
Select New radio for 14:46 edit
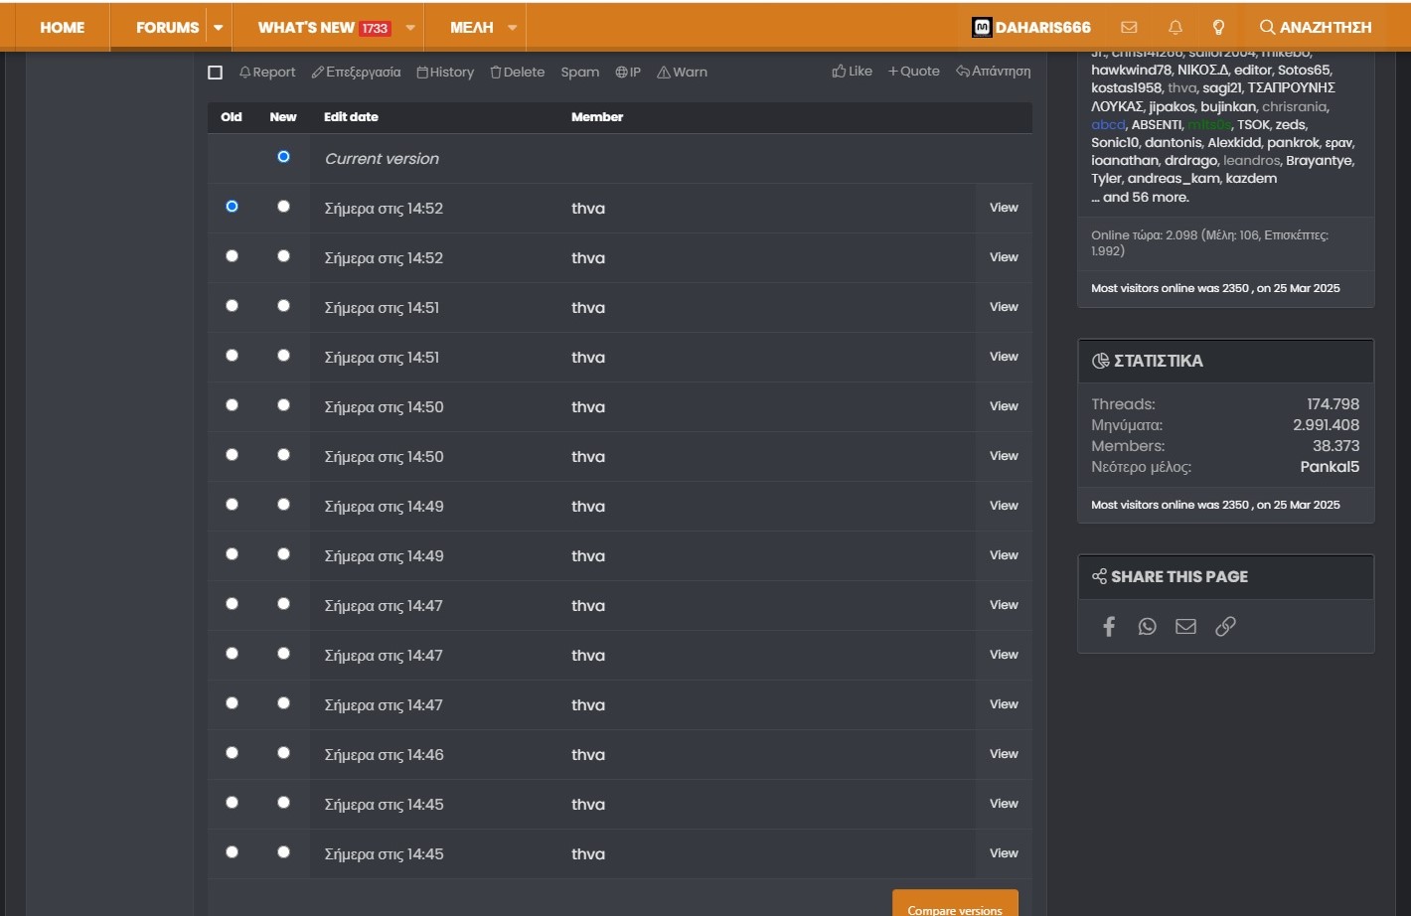(283, 753)
